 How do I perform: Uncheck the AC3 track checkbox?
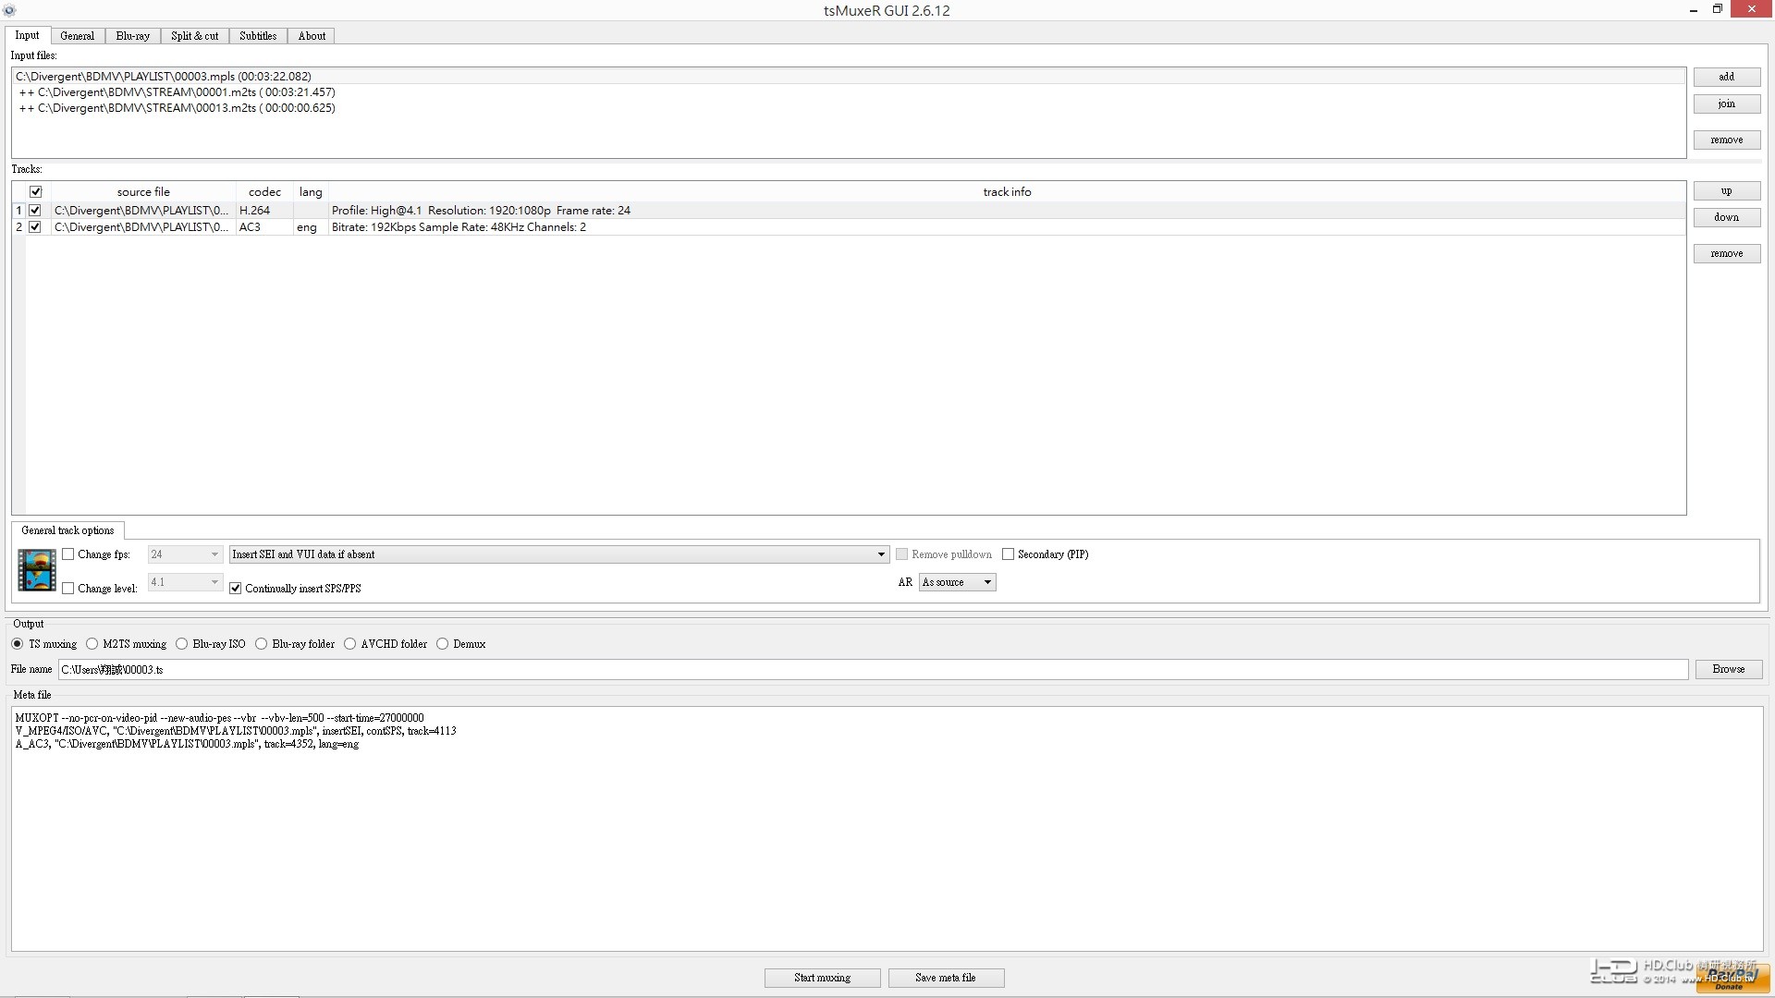(35, 227)
